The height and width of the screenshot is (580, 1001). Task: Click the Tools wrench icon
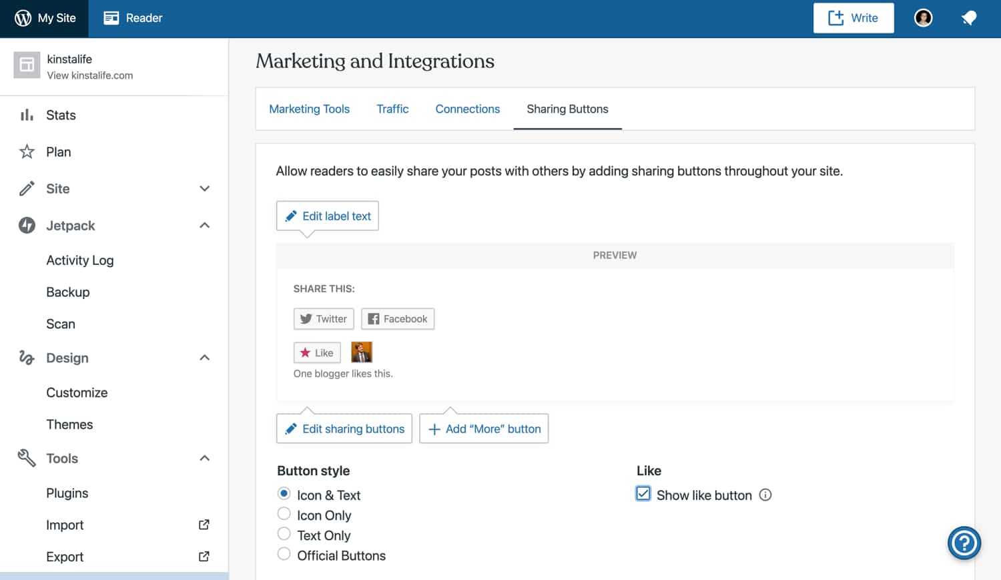(x=26, y=459)
